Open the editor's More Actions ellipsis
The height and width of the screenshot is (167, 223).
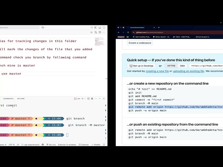pos(104,32)
